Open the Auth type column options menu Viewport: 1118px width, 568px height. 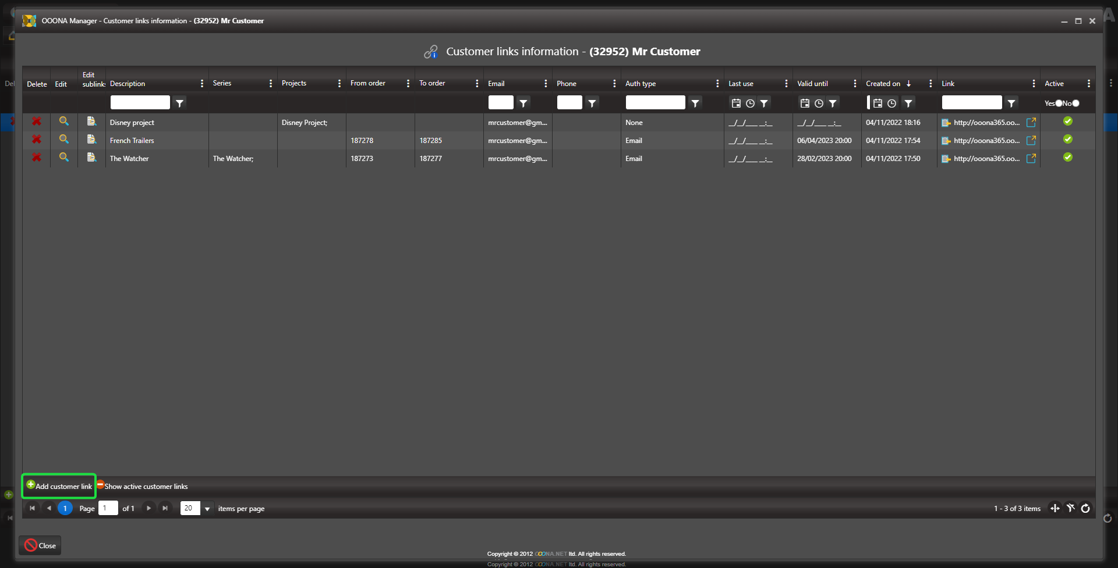pyautogui.click(x=717, y=84)
